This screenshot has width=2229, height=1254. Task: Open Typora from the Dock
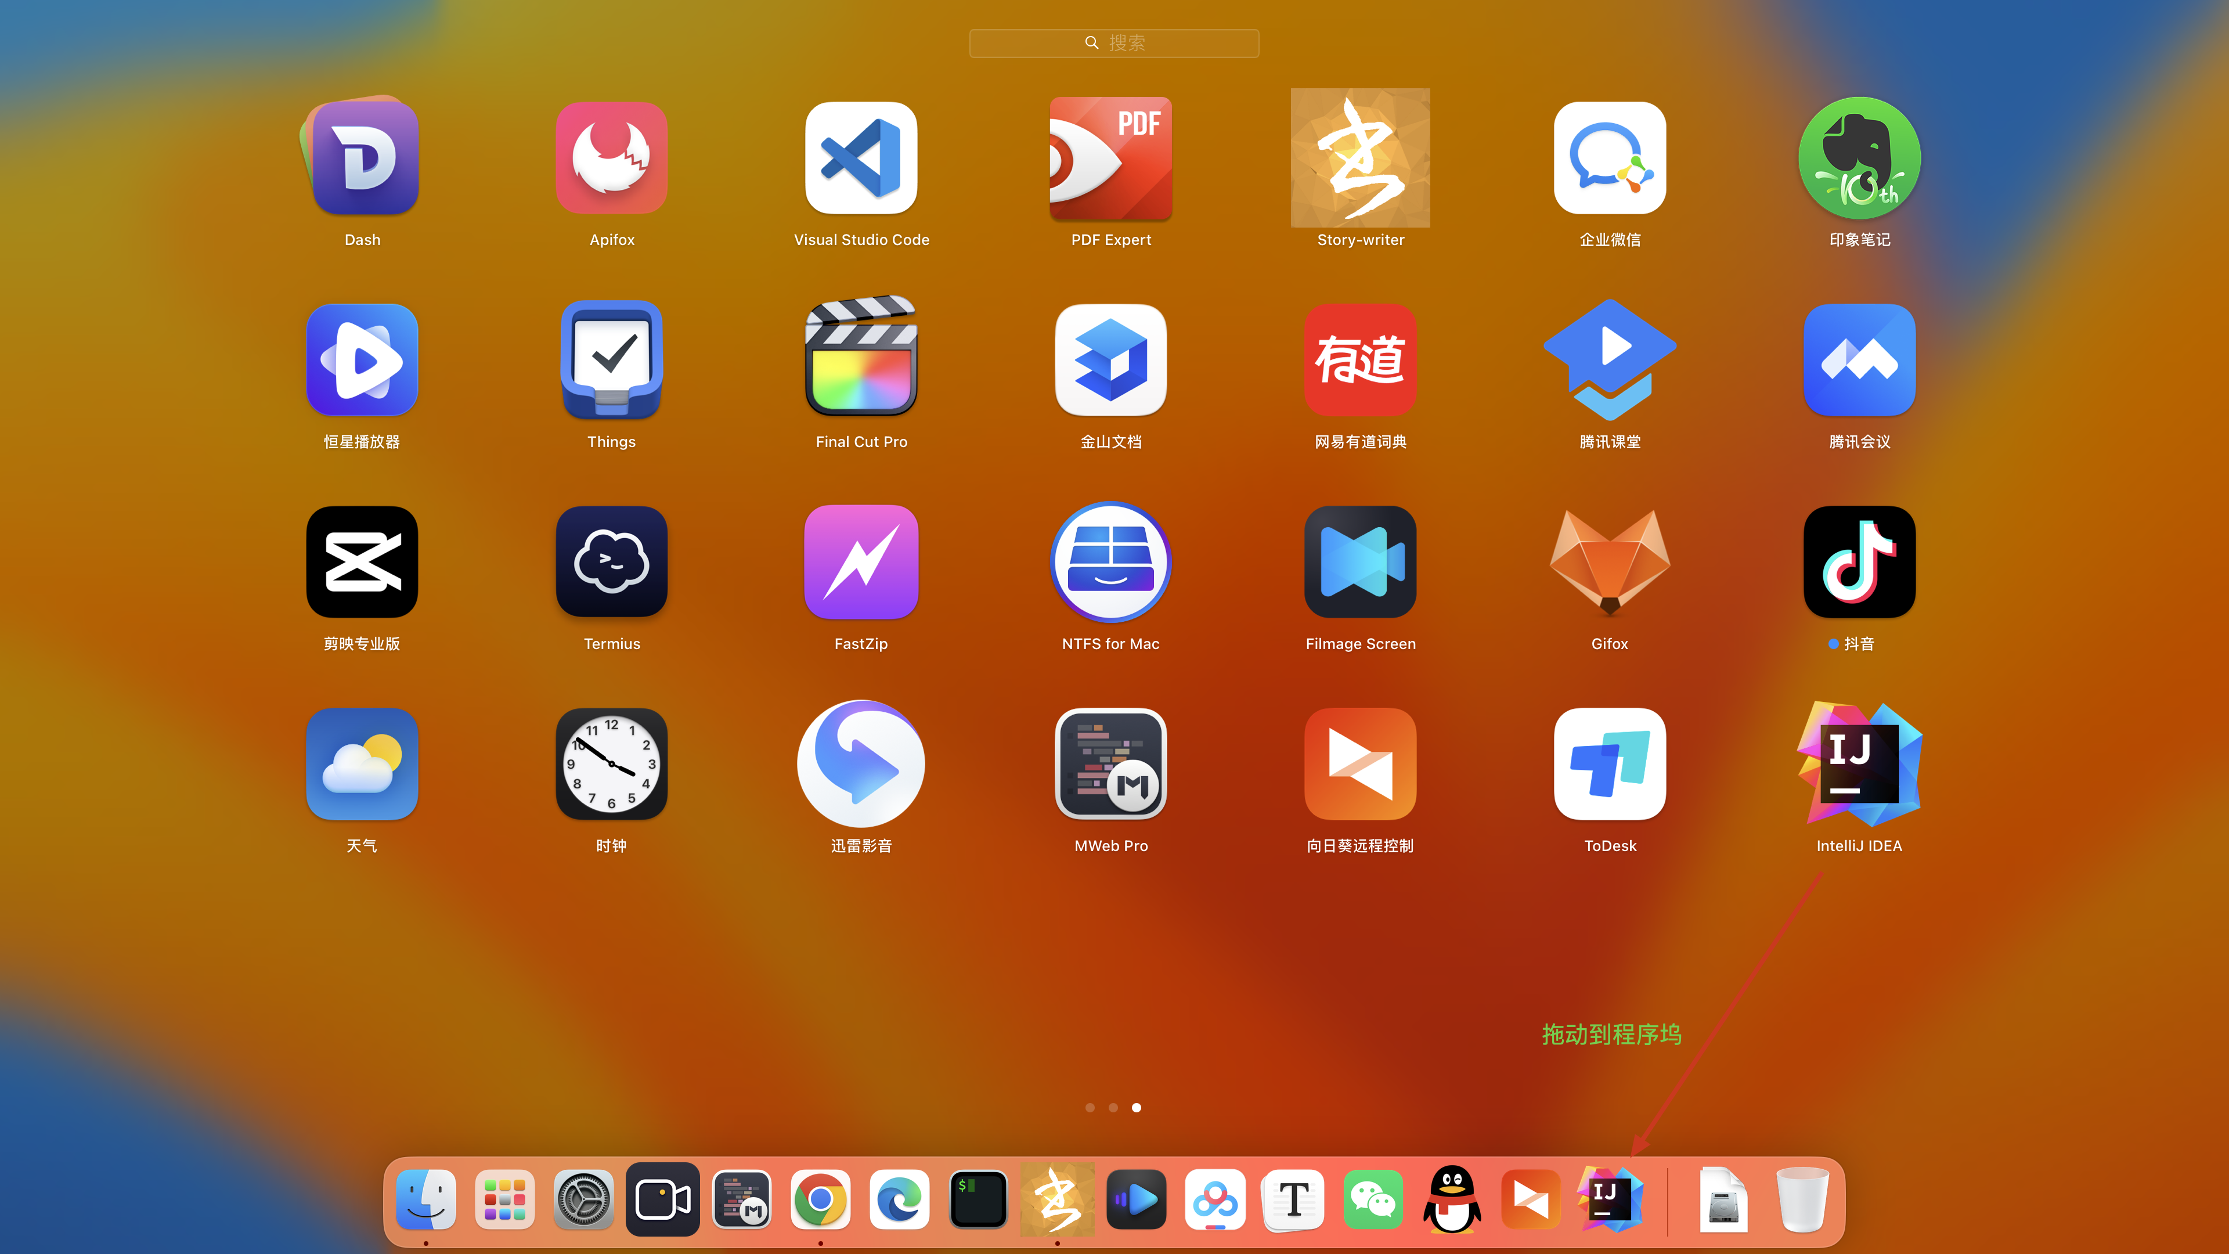[1294, 1199]
